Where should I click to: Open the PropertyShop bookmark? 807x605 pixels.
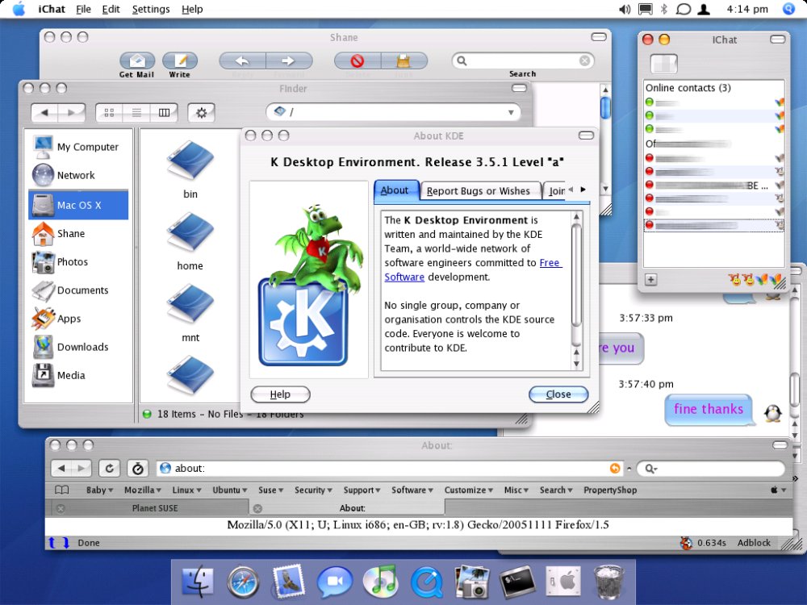pos(610,490)
